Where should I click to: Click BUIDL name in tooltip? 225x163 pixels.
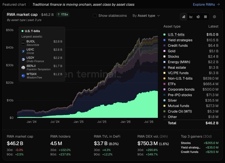(x=31, y=41)
